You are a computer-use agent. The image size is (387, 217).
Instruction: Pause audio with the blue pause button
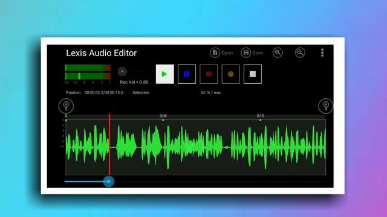[187, 74]
